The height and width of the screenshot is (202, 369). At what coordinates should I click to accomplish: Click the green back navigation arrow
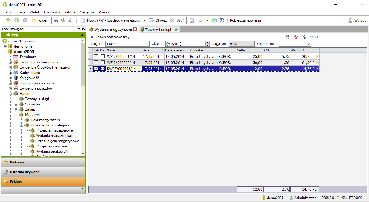pos(16,20)
